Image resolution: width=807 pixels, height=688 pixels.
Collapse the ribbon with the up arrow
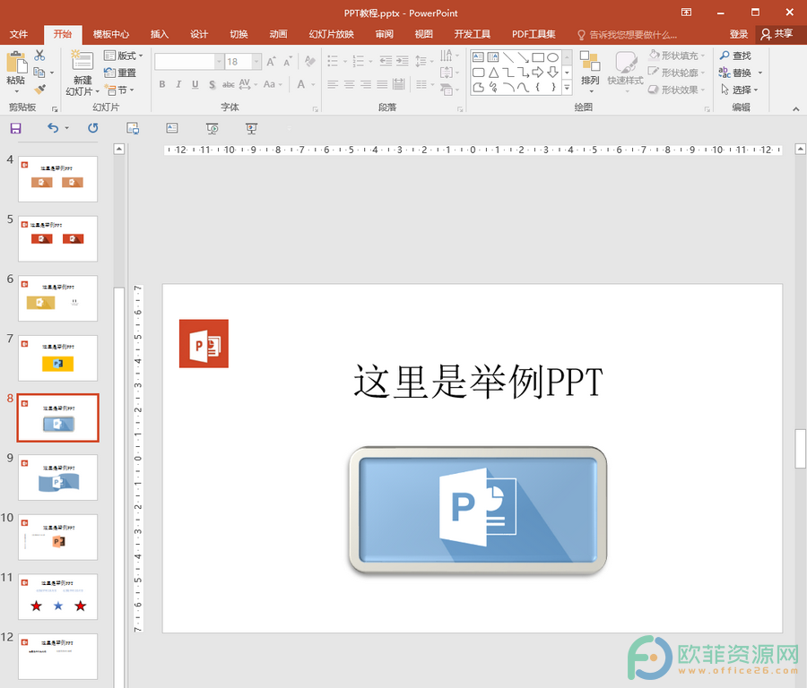(x=795, y=108)
